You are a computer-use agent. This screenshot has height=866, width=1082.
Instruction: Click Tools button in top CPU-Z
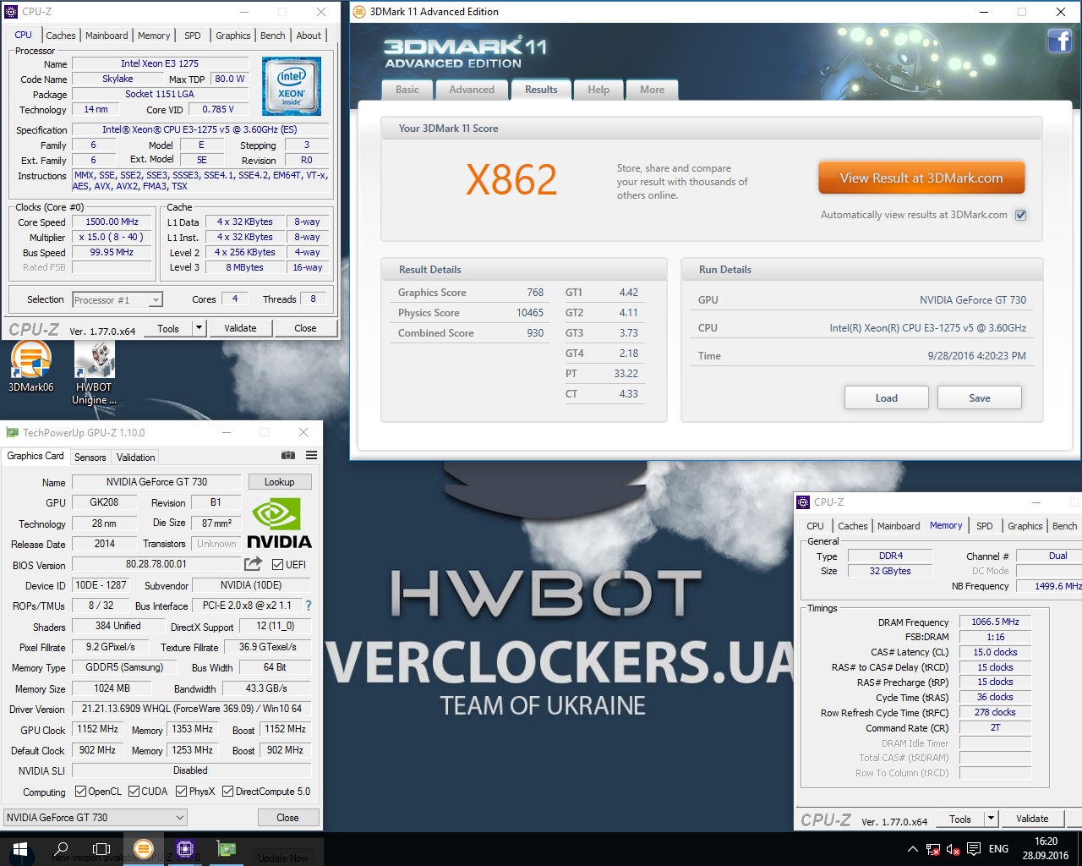point(168,328)
